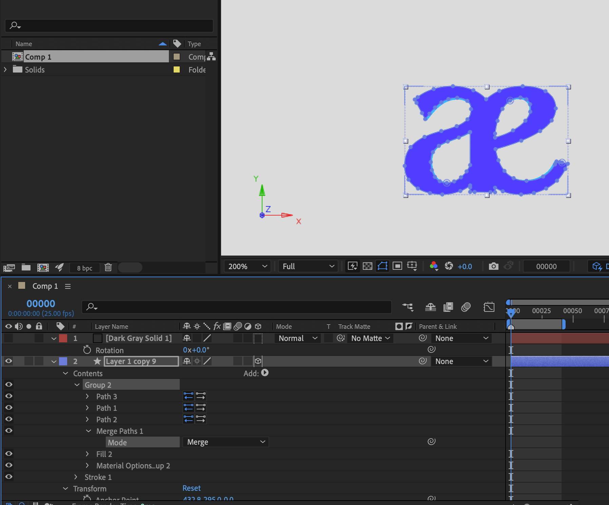
Task: Open the Interpret Footage dialog icon
Action: pyautogui.click(x=9, y=268)
